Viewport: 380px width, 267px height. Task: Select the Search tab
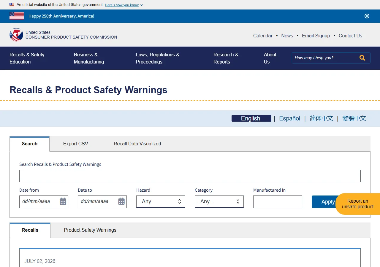30,144
